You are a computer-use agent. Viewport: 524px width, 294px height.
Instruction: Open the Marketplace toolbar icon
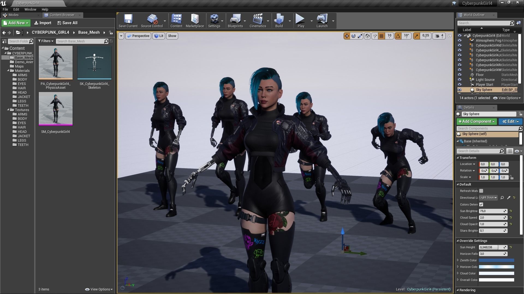[x=195, y=21]
